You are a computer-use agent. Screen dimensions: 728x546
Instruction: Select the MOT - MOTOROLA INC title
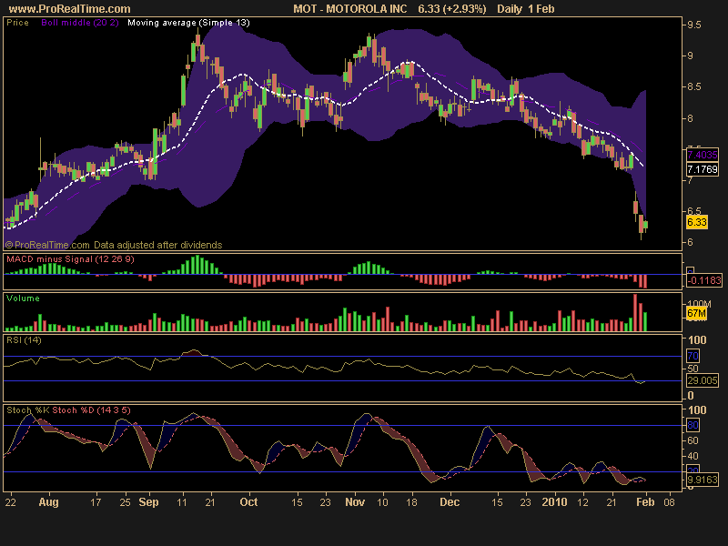(350, 9)
